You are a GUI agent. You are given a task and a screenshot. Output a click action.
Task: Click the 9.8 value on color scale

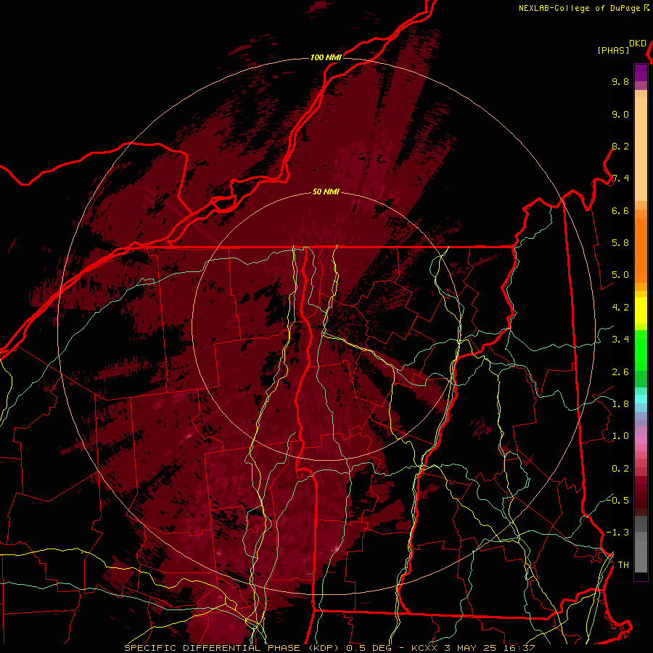click(620, 81)
